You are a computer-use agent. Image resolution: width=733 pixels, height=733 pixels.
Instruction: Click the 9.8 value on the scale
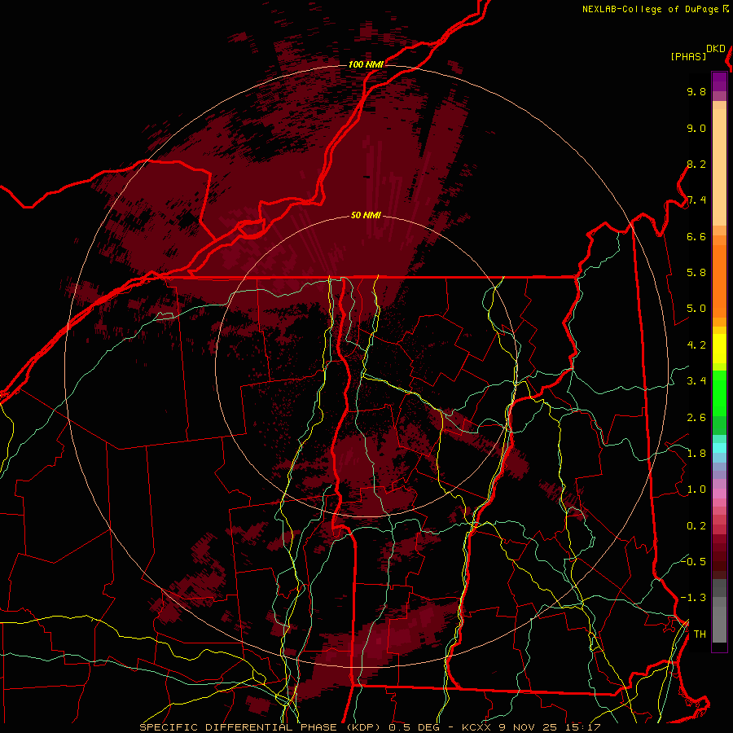tap(696, 91)
